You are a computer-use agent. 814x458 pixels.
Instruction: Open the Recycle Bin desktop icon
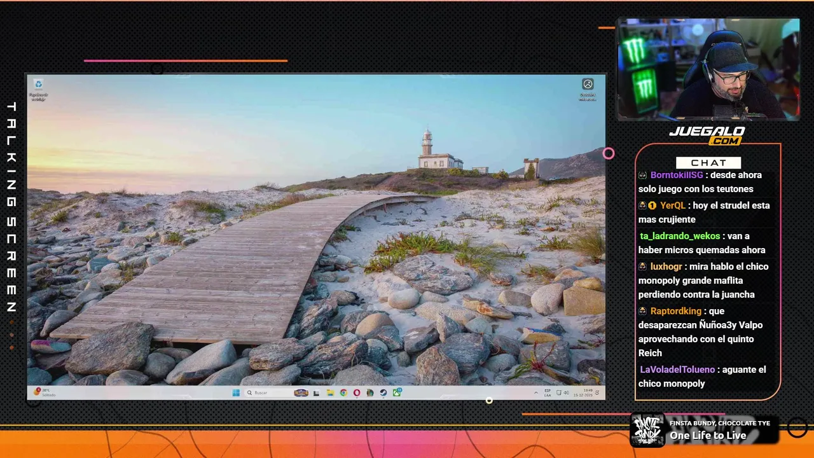38,89
